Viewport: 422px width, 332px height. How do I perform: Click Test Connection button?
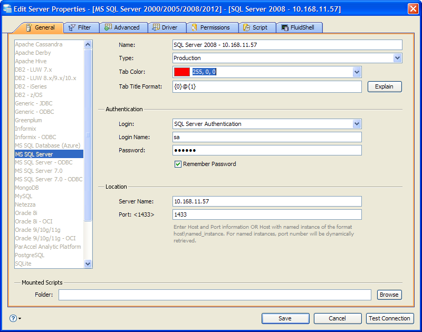click(x=390, y=318)
